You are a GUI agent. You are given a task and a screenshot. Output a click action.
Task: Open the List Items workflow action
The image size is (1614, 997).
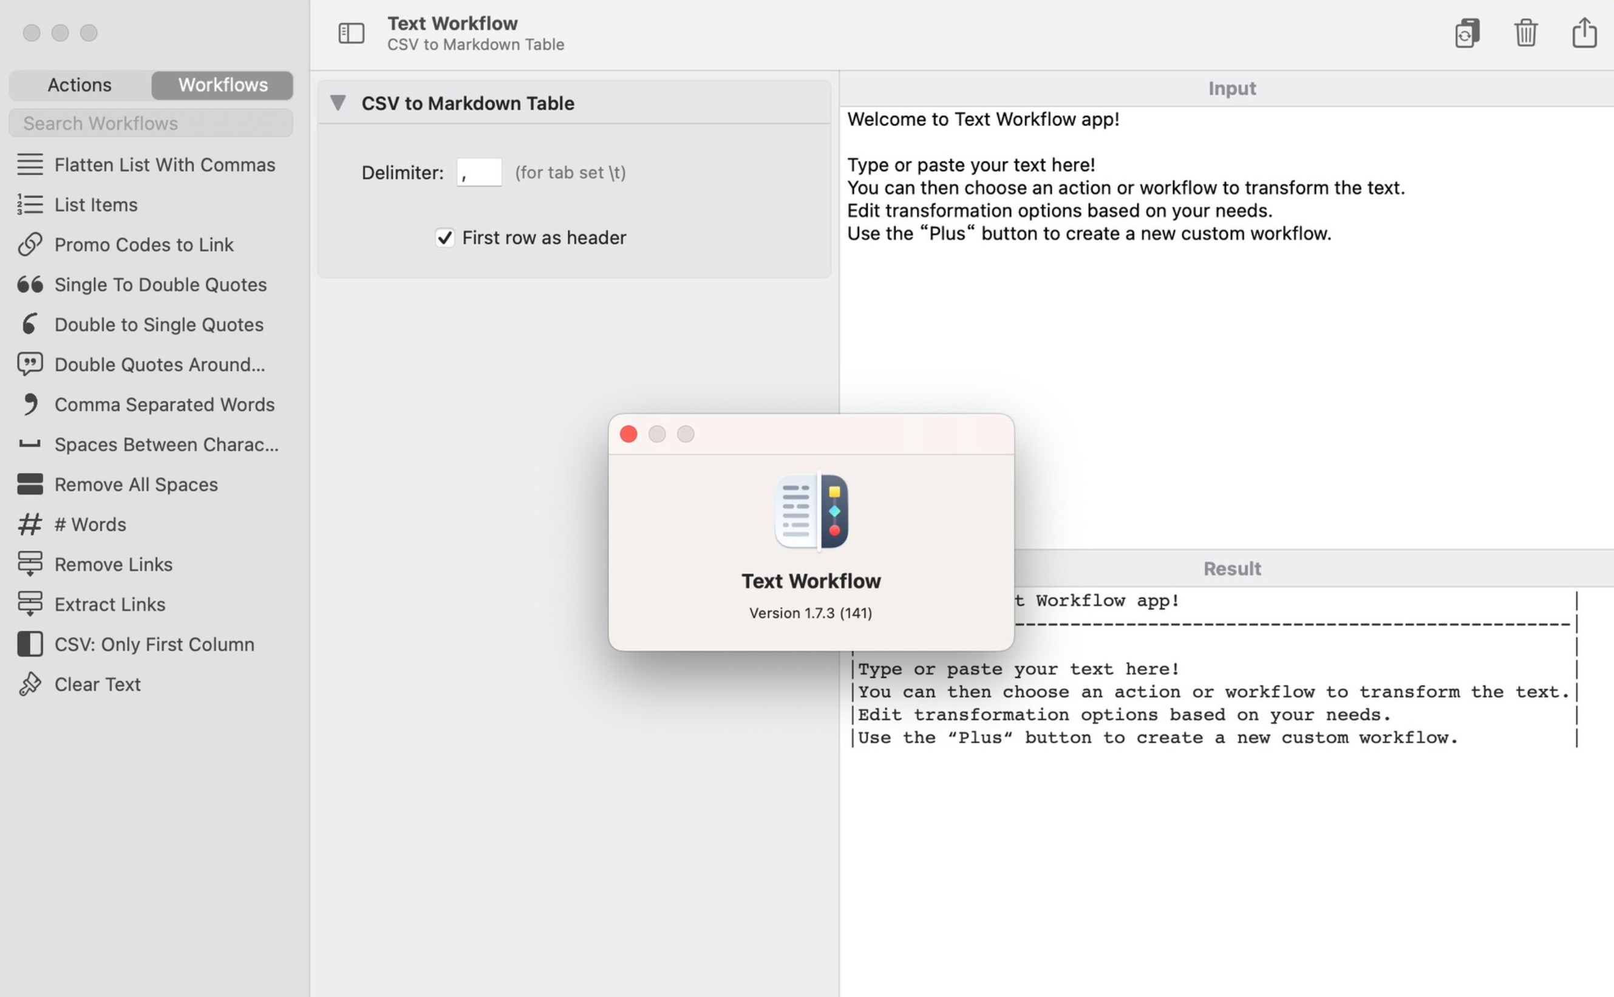[x=96, y=205]
